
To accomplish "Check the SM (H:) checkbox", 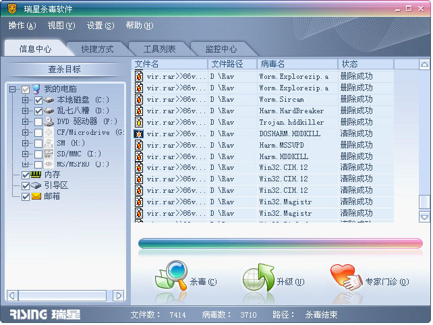I will tap(38, 144).
